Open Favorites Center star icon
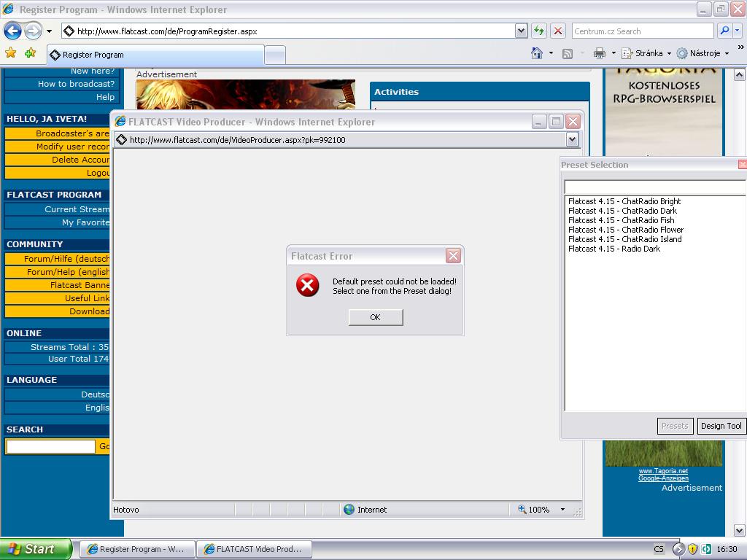This screenshot has width=747, height=560. tap(10, 52)
